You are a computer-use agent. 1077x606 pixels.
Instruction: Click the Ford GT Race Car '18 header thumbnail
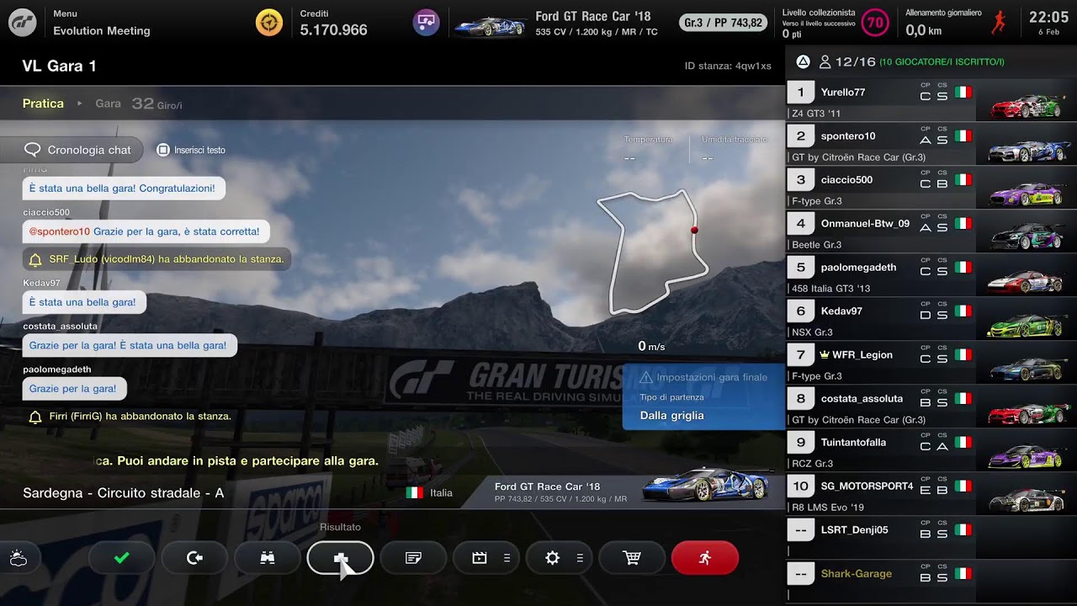pyautogui.click(x=491, y=26)
